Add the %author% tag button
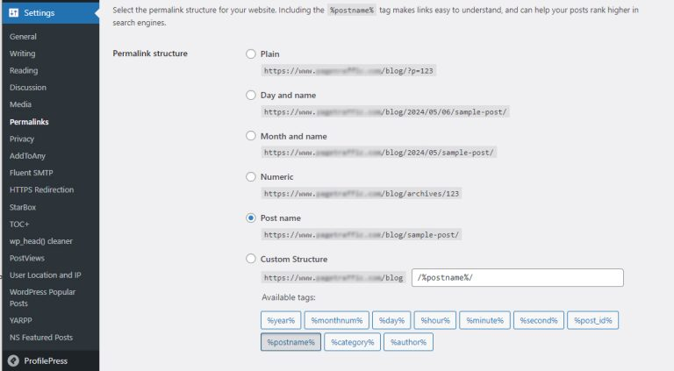 (408, 342)
